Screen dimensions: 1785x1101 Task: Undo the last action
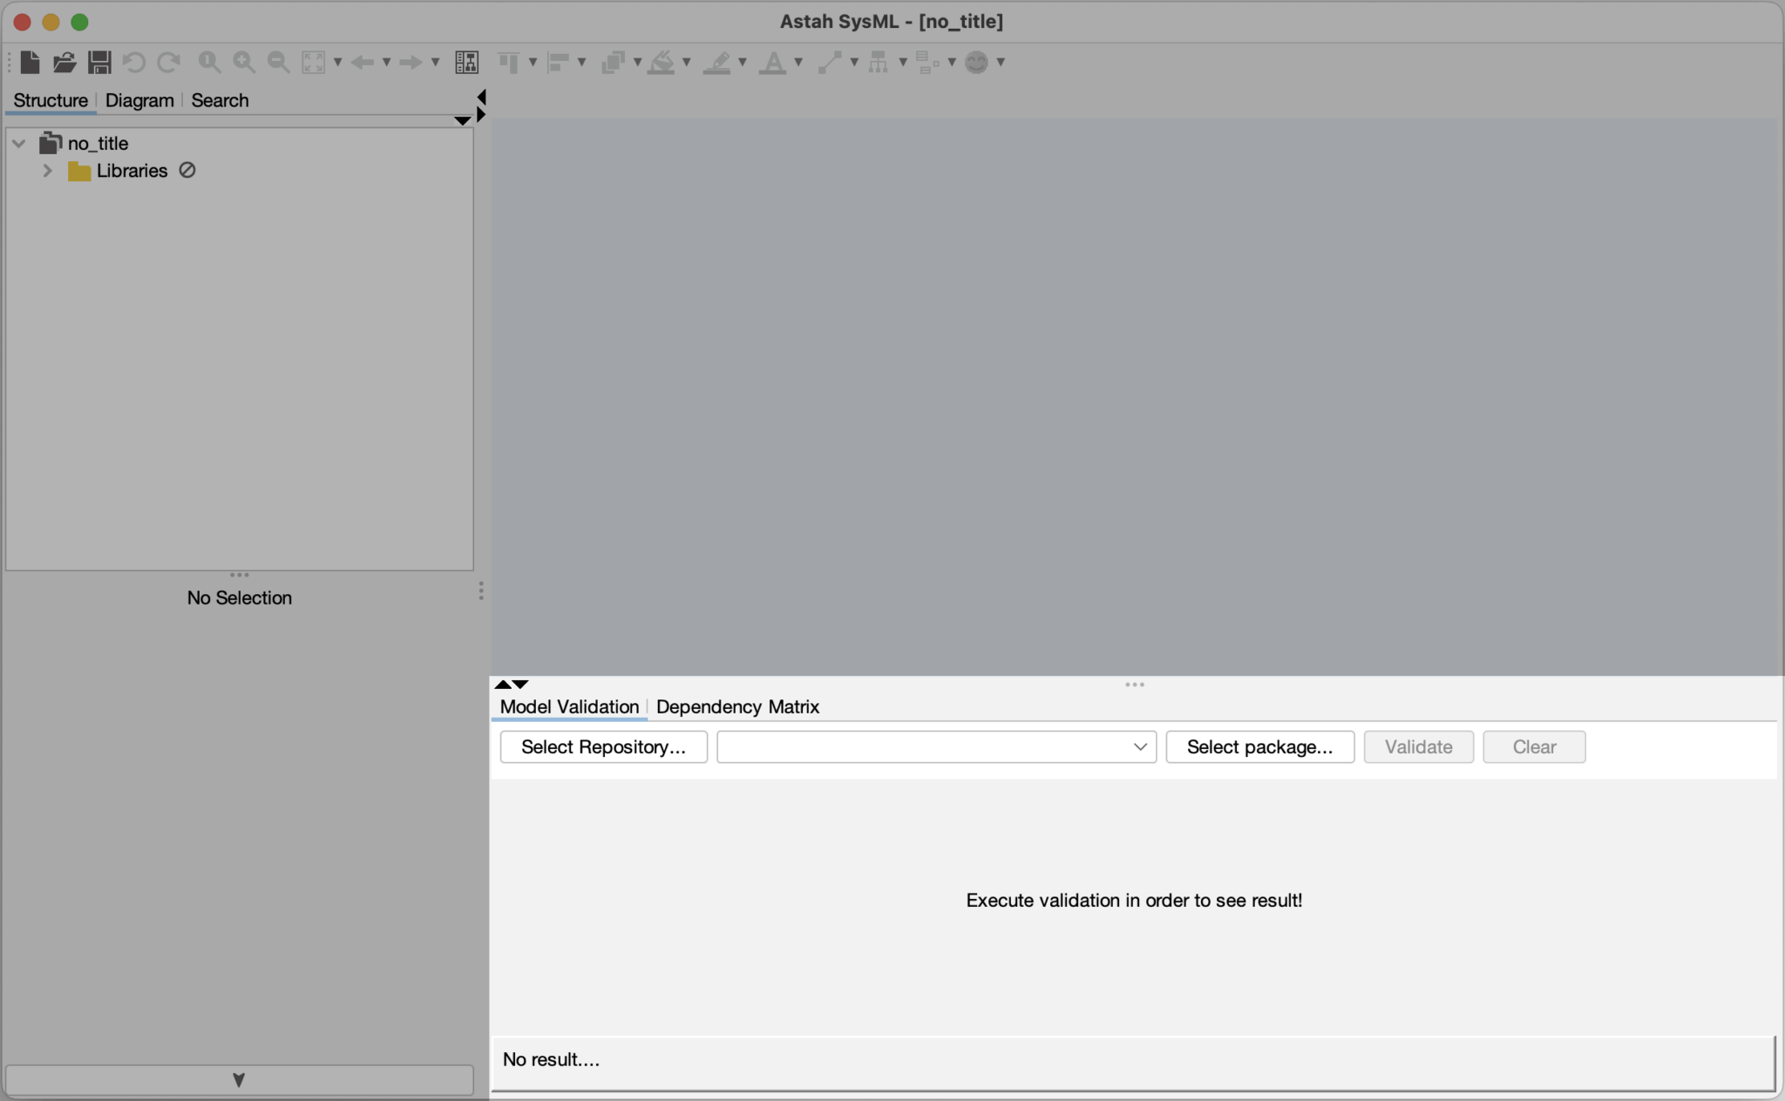[132, 62]
